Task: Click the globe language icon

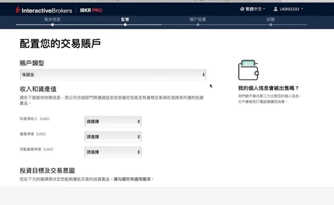Action: 242,9
